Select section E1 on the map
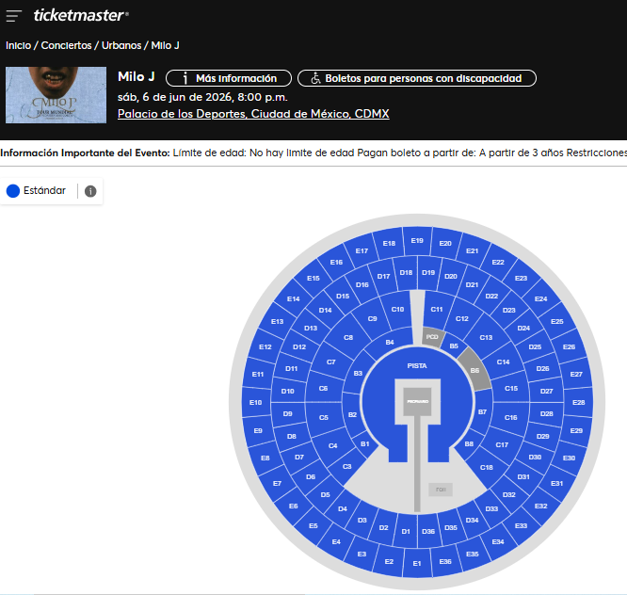Viewport: 627px width, 595px height. (417, 563)
